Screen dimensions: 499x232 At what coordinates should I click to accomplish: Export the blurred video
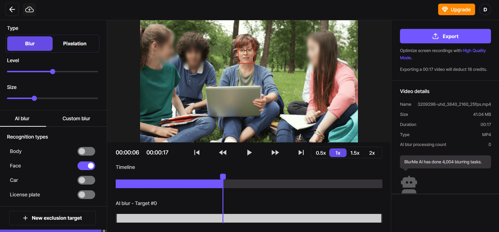click(445, 36)
